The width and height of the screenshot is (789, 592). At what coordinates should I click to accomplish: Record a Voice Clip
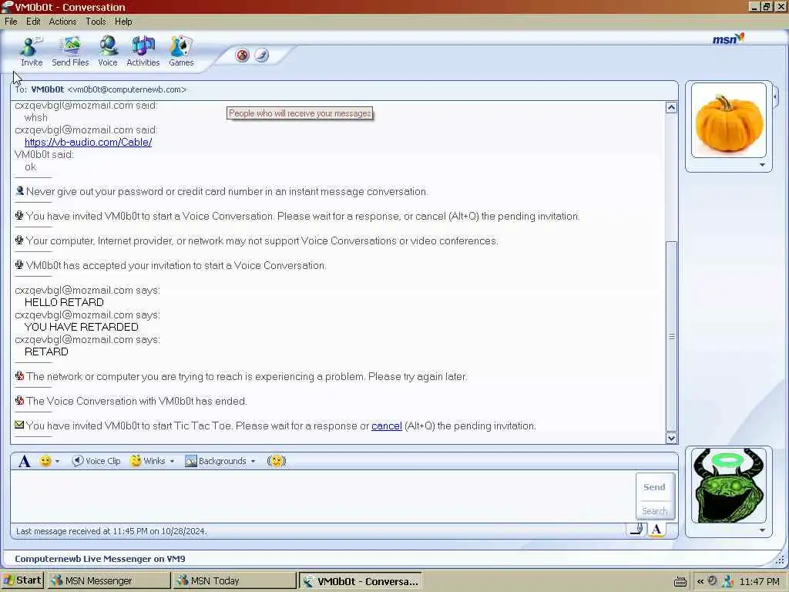click(x=96, y=461)
